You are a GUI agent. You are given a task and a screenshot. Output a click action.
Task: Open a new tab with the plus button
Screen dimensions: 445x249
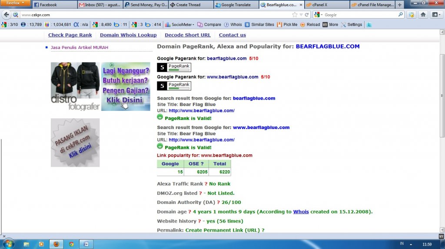pyautogui.click(x=400, y=5)
